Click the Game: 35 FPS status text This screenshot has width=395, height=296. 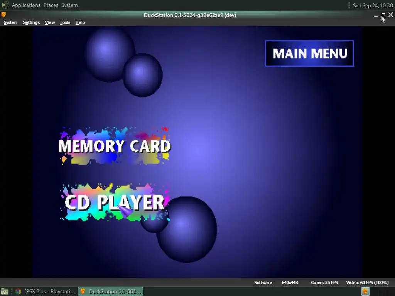324,283
